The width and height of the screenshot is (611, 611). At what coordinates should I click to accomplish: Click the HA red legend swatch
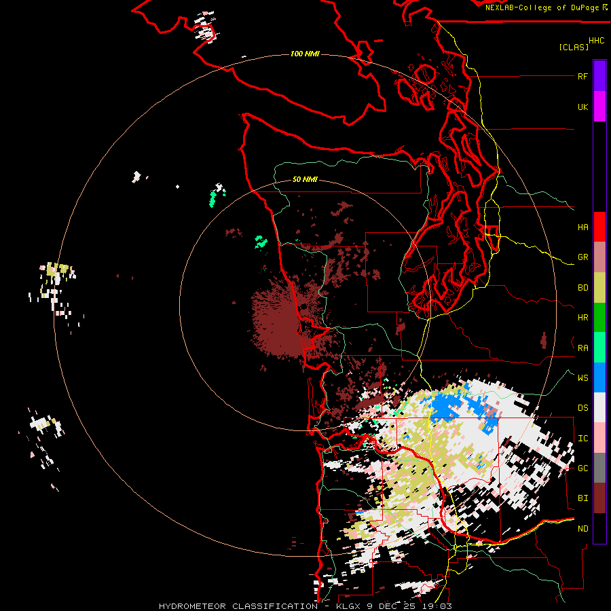[599, 227]
